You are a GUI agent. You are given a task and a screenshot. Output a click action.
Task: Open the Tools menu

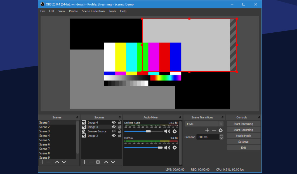(x=112, y=11)
